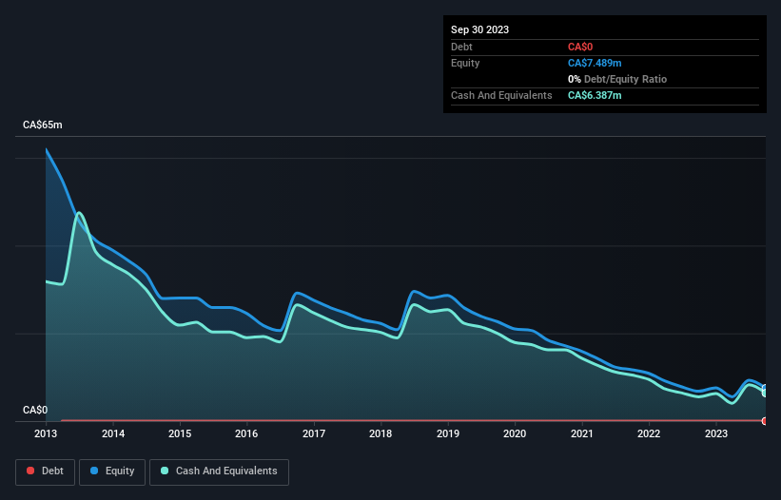Screen dimensions: 781x500
Task: Click the 2021 x-axis label
Action: [x=582, y=433]
